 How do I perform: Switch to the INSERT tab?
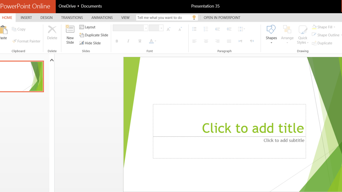pos(26,17)
